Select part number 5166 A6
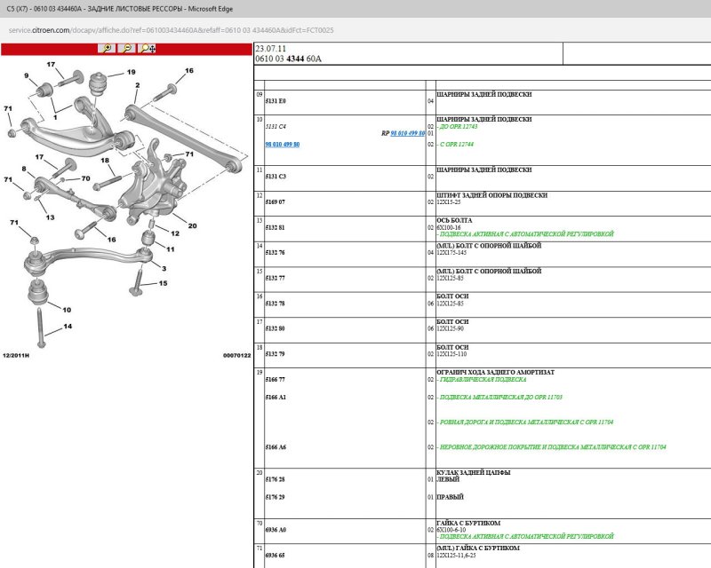 276,447
